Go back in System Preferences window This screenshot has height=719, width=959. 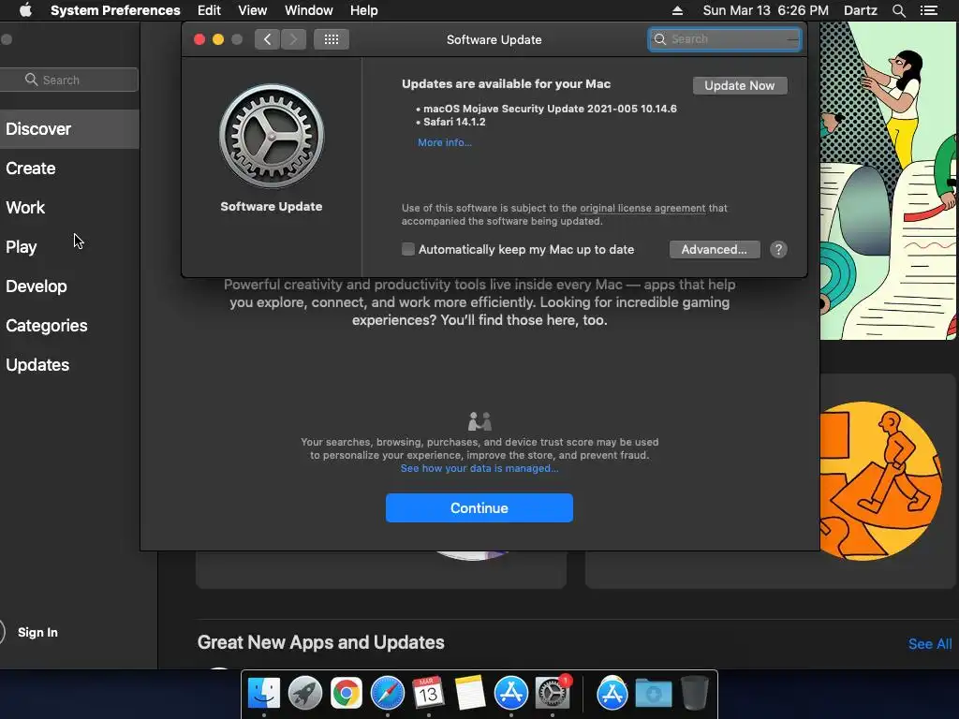267,39
